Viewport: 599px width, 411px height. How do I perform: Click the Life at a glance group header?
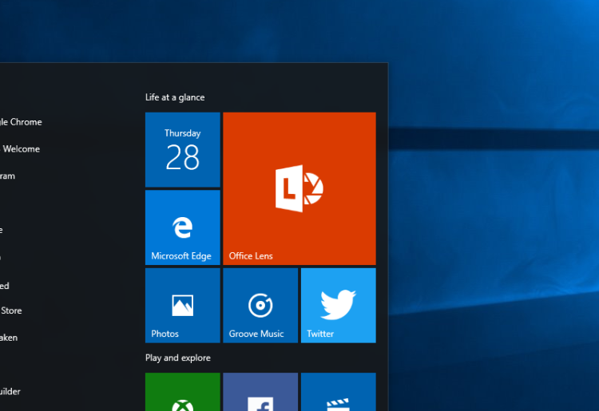pyautogui.click(x=175, y=97)
